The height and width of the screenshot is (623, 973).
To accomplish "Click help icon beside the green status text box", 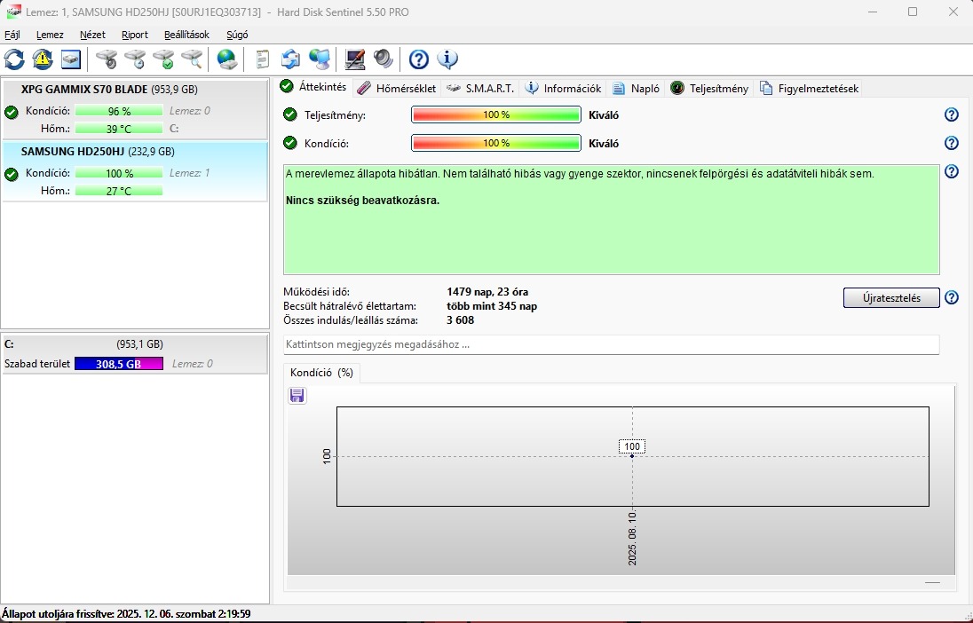I will point(952,171).
